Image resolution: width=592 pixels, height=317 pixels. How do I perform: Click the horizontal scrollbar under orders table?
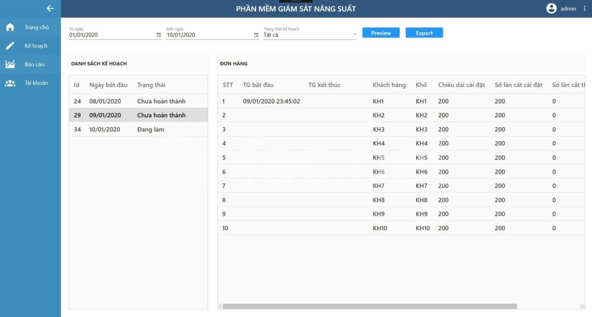click(x=370, y=307)
